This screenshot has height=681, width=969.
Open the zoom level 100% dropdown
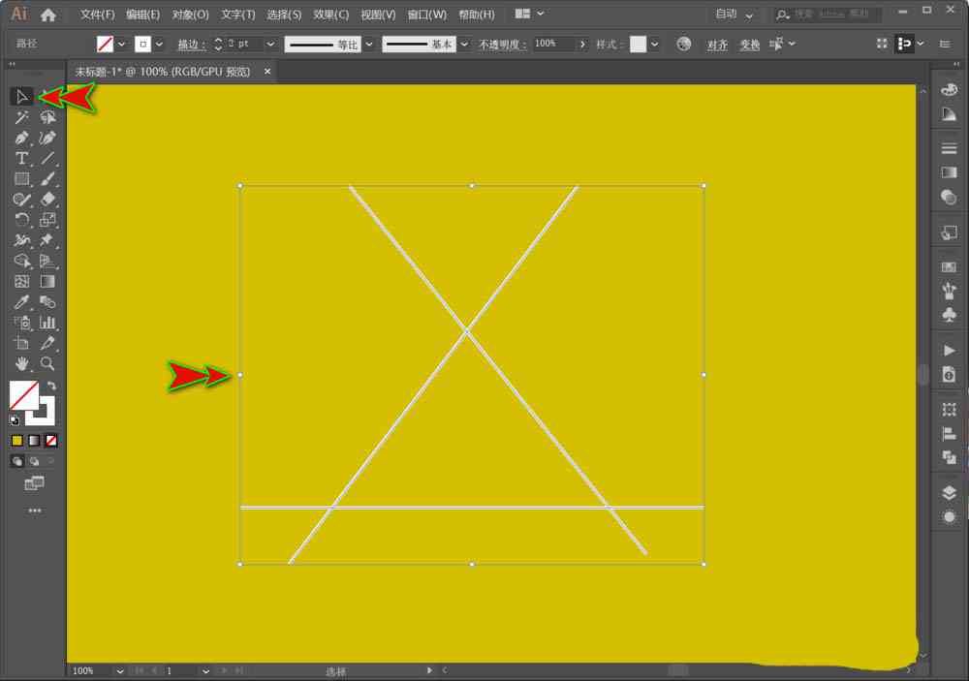120,670
